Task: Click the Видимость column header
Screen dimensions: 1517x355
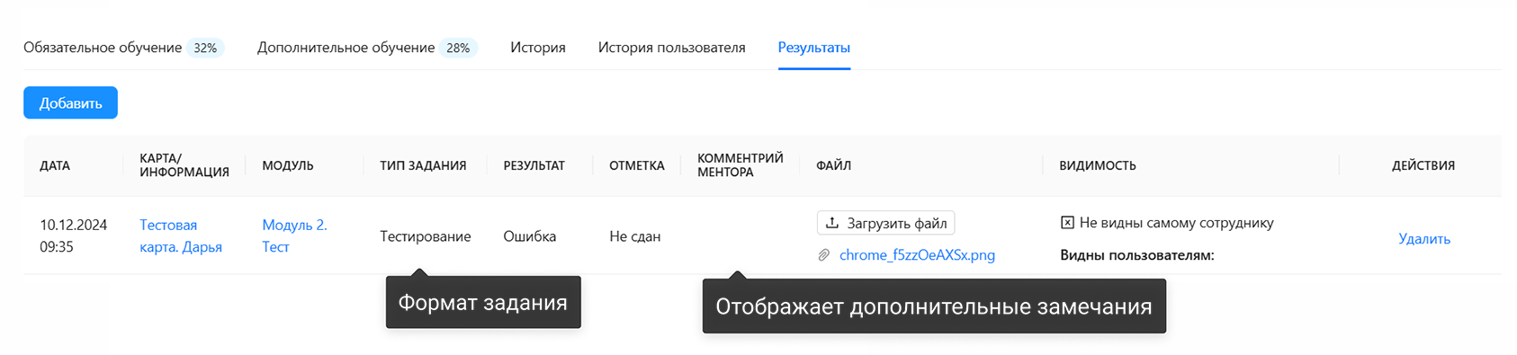Action: click(x=1098, y=165)
